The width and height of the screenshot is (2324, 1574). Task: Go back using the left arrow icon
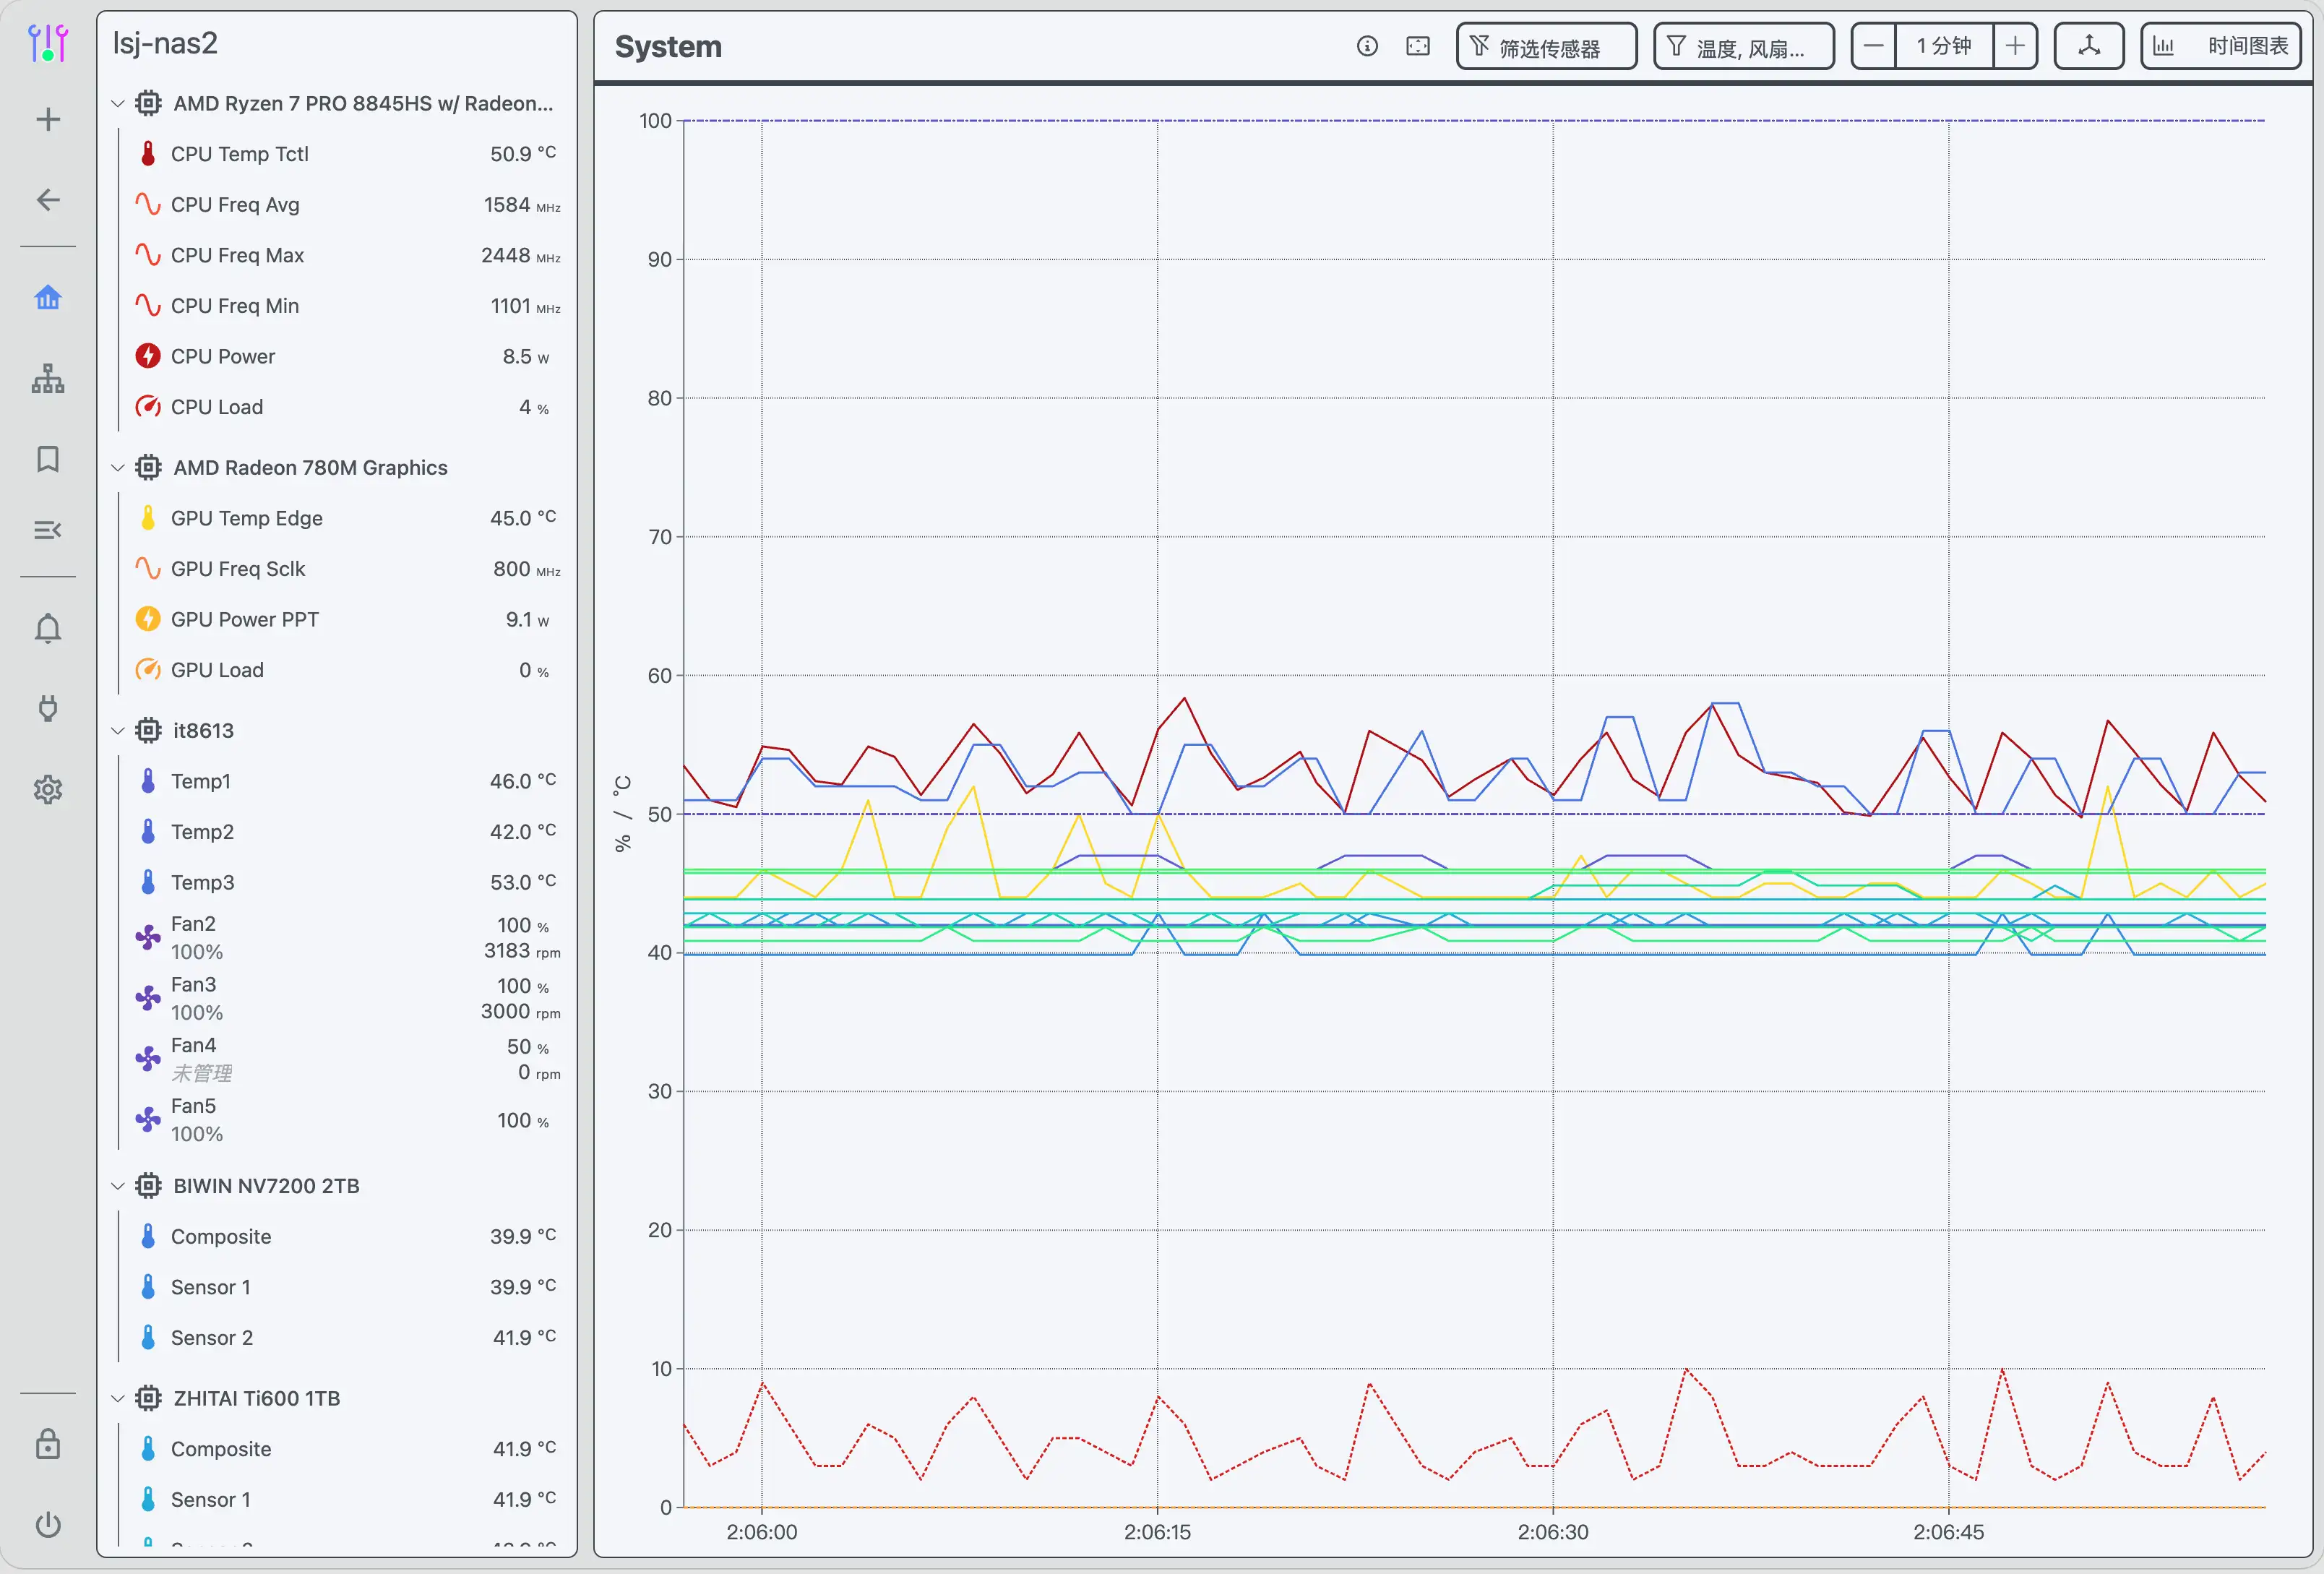[48, 200]
